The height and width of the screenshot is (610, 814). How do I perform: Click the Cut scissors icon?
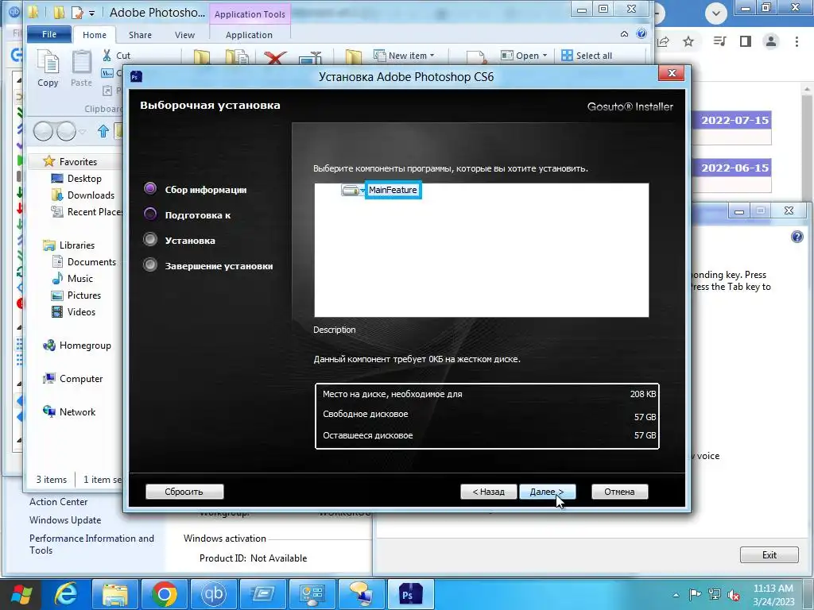[107, 55]
